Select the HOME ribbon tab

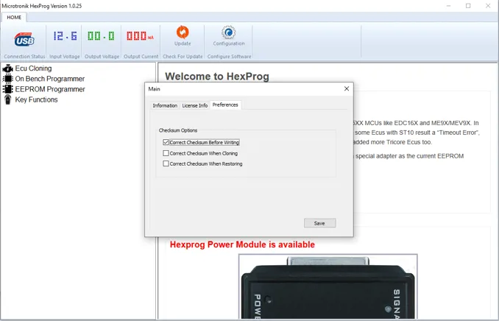pyautogui.click(x=14, y=17)
